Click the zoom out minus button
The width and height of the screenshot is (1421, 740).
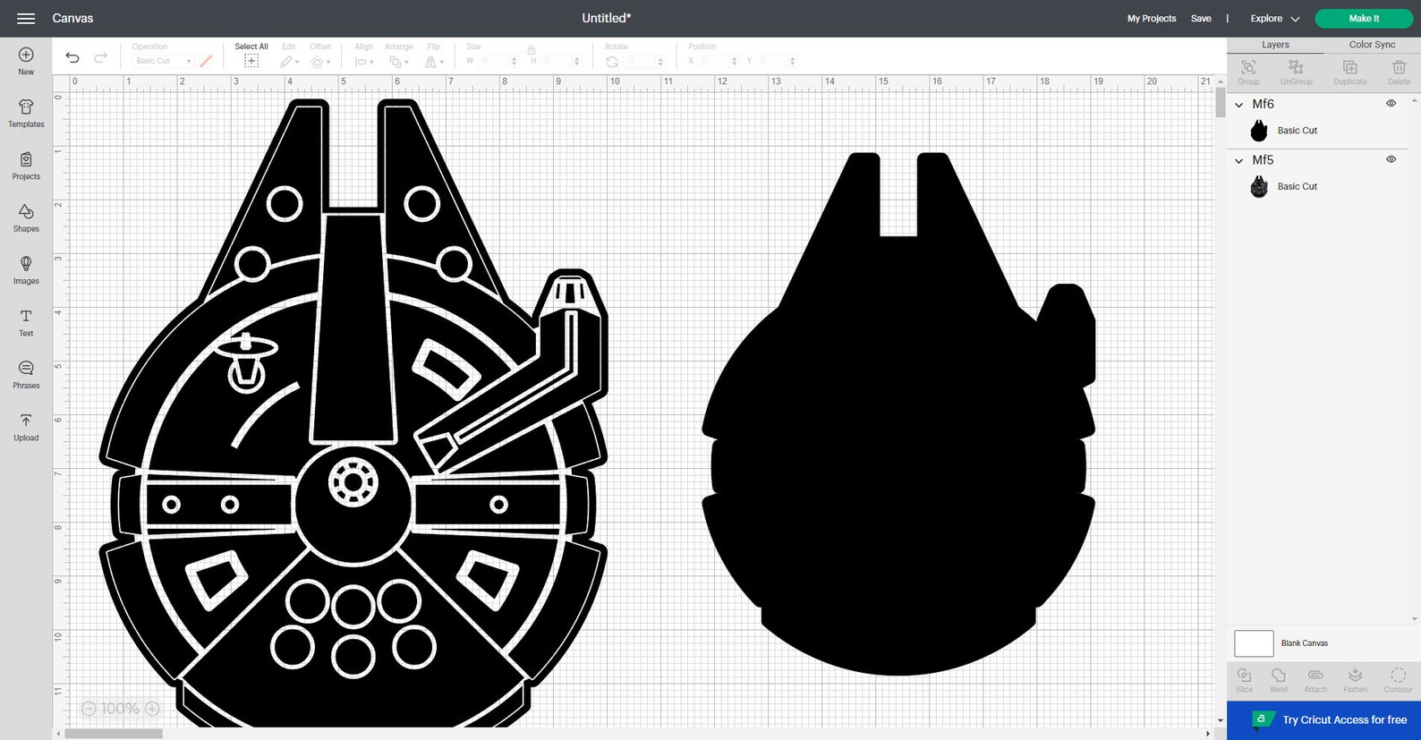coord(89,709)
